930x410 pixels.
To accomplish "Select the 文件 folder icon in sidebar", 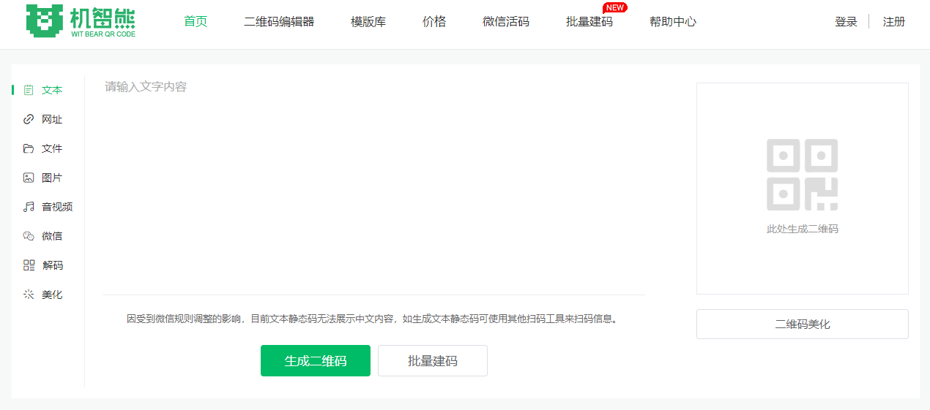I will tap(29, 148).
